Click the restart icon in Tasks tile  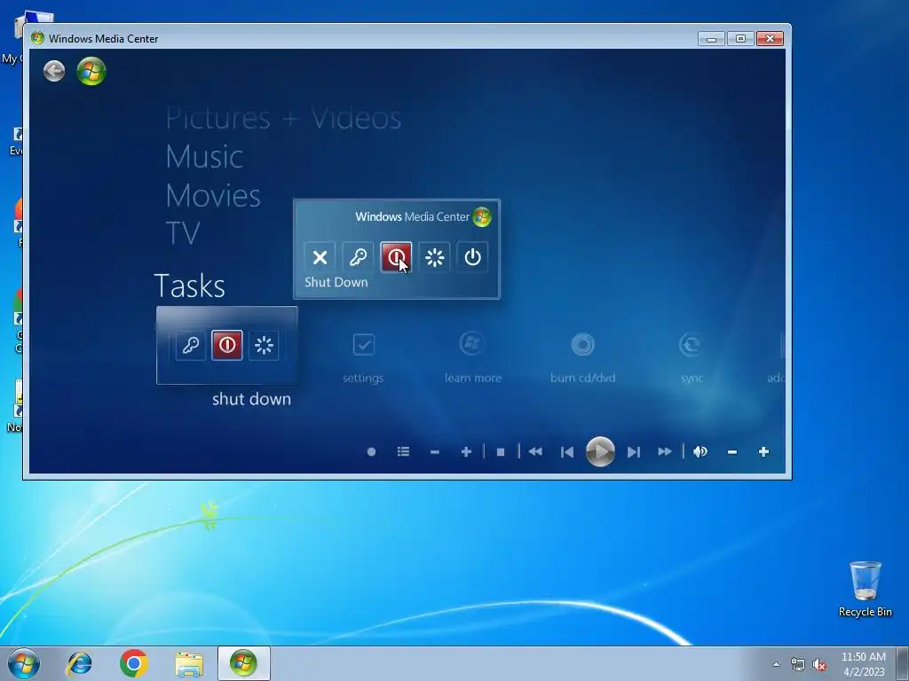tap(264, 345)
